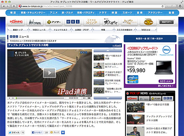Click the Intel Core i5 badge in the ad

click(133, 79)
